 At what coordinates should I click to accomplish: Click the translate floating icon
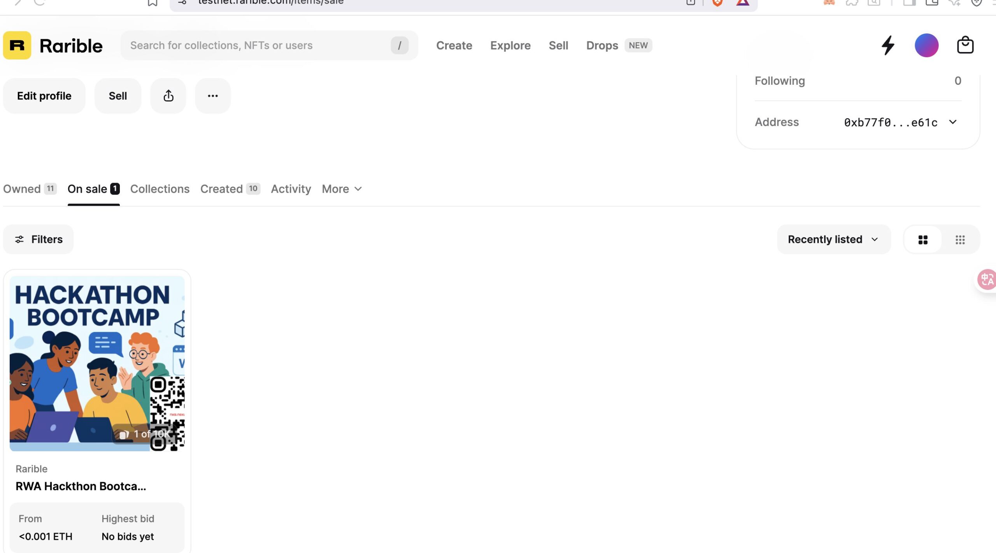(987, 279)
